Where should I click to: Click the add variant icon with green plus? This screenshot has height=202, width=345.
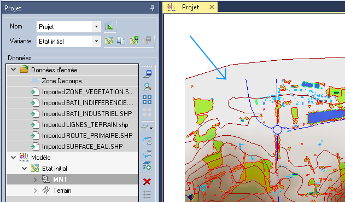pos(134,41)
